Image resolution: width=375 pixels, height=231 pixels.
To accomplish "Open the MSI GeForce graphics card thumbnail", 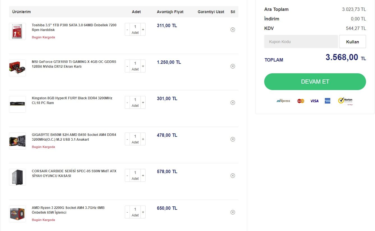I will coord(17,68).
